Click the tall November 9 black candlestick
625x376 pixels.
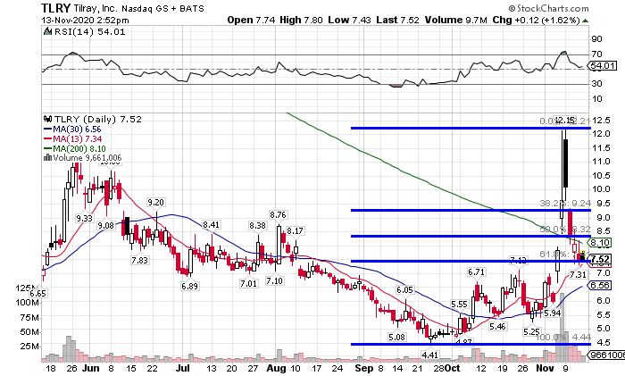(x=565, y=163)
